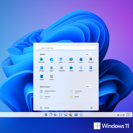
Task: Click the Start button on the taskbar
Action: click(46, 115)
